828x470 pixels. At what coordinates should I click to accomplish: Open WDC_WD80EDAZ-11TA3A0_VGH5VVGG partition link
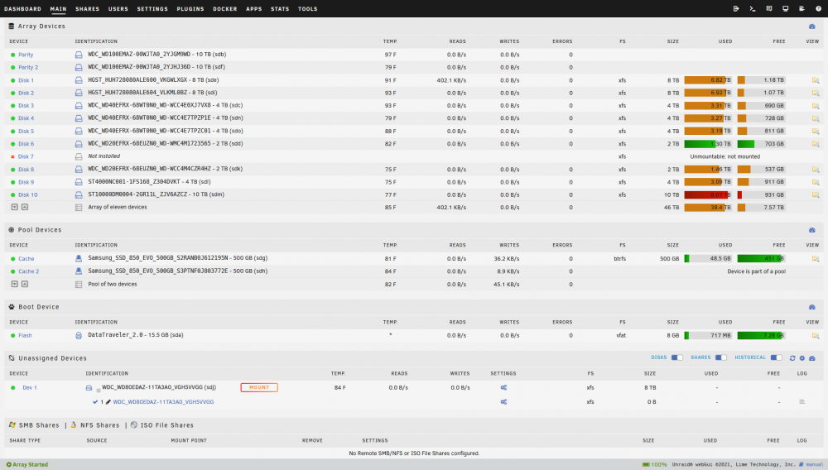point(163,402)
